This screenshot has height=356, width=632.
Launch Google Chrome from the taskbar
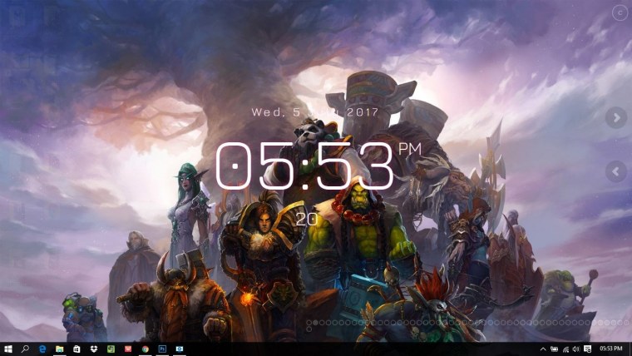click(x=145, y=349)
